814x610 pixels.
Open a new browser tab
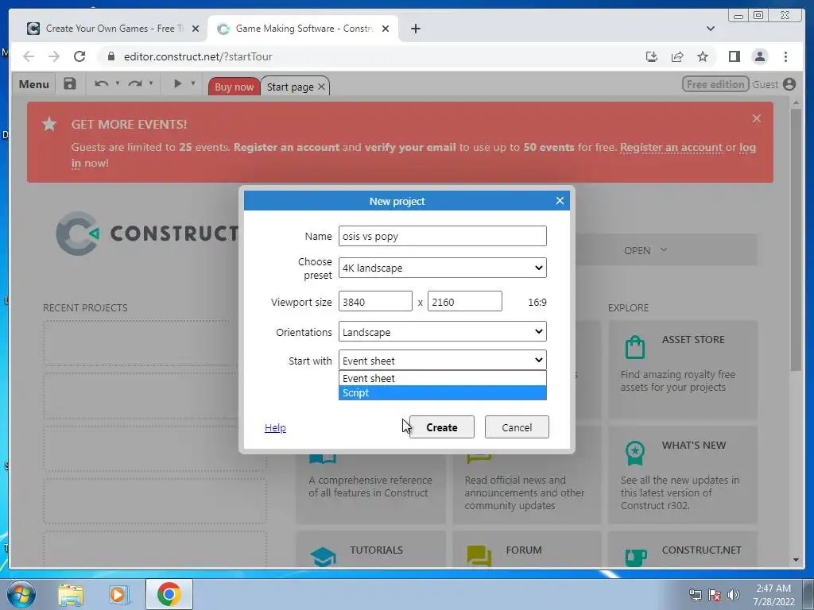click(415, 29)
